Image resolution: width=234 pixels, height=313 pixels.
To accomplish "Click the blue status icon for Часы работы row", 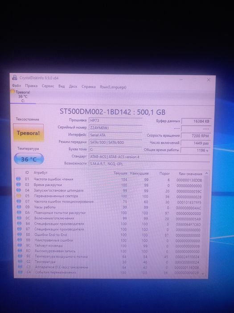I will (x=19, y=207).
